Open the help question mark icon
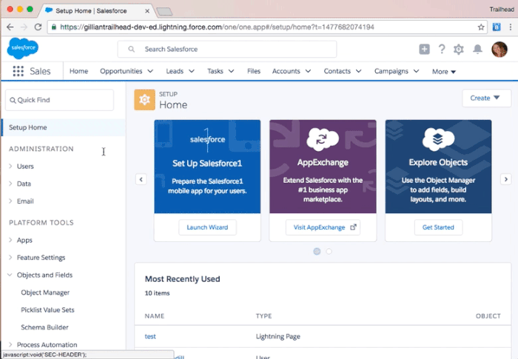Image resolution: width=518 pixels, height=359 pixels. coord(441,50)
